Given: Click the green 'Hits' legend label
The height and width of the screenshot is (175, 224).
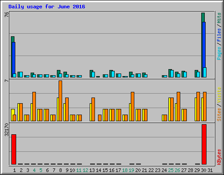Looking at the screenshot, I should click(219, 18).
